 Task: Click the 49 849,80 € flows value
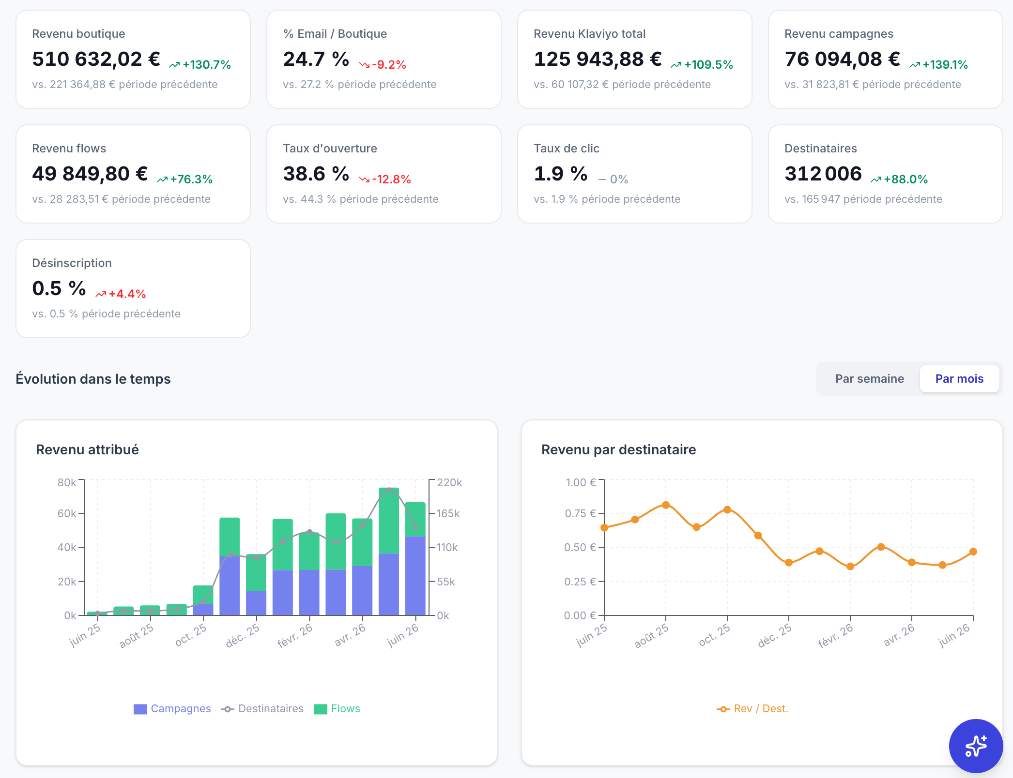90,174
